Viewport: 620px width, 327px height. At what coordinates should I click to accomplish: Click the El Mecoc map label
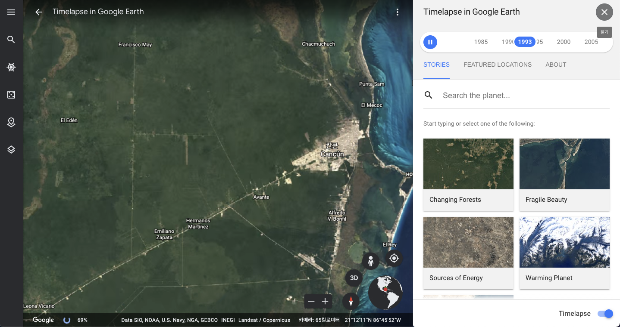372,105
